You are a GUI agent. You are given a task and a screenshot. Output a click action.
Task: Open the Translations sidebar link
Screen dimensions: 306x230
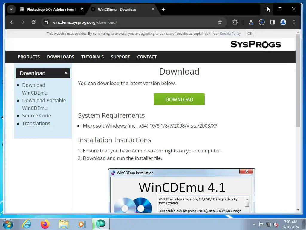pyautogui.click(x=36, y=124)
